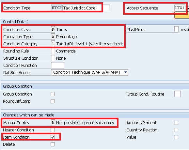Click the Group Cond. Routine field

(x=178, y=94)
